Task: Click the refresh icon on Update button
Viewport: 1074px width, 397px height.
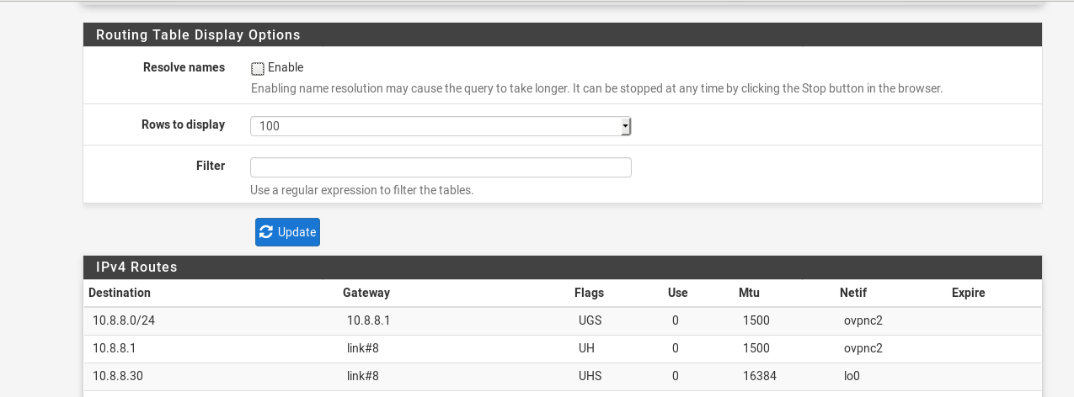Action: [266, 232]
